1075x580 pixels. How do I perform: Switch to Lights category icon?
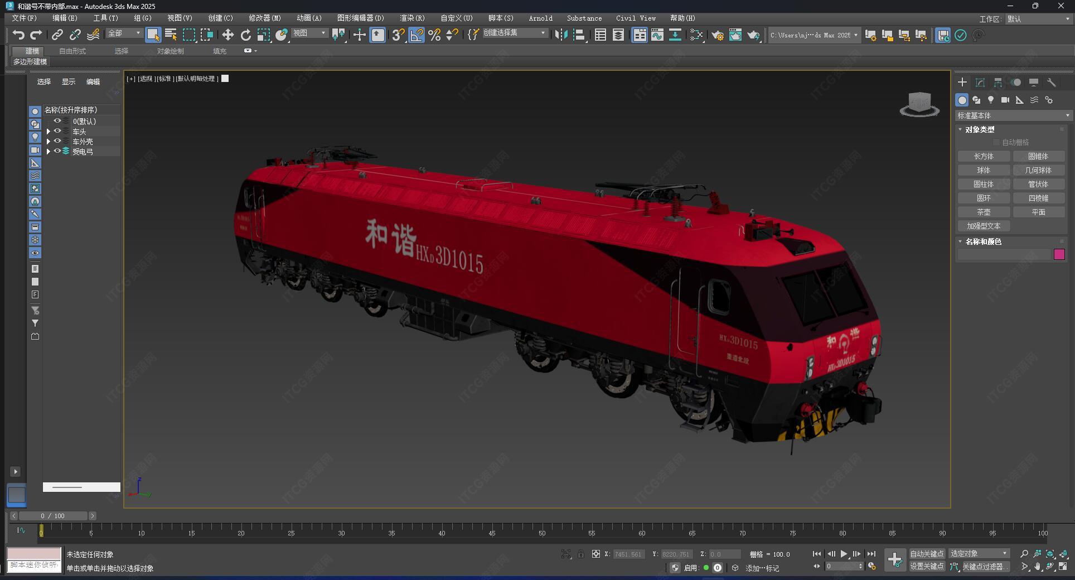tap(990, 100)
